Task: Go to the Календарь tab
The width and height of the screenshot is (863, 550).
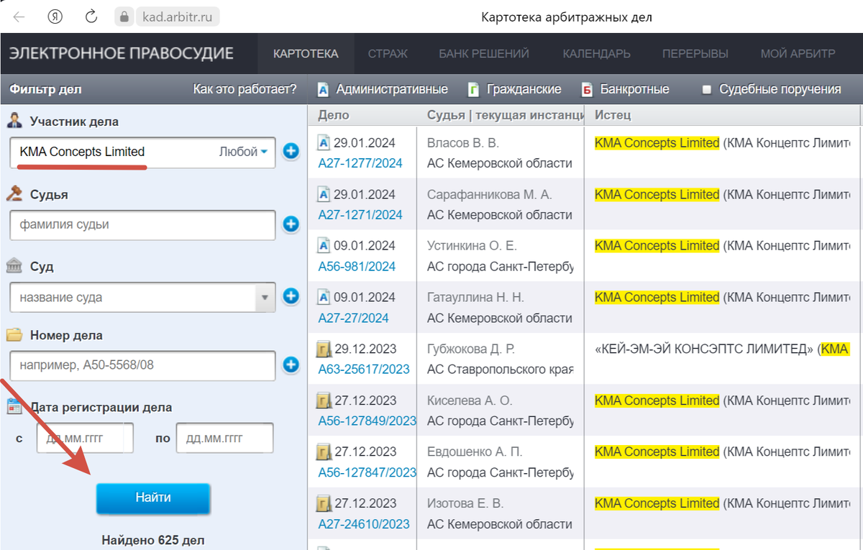Action: pos(596,53)
